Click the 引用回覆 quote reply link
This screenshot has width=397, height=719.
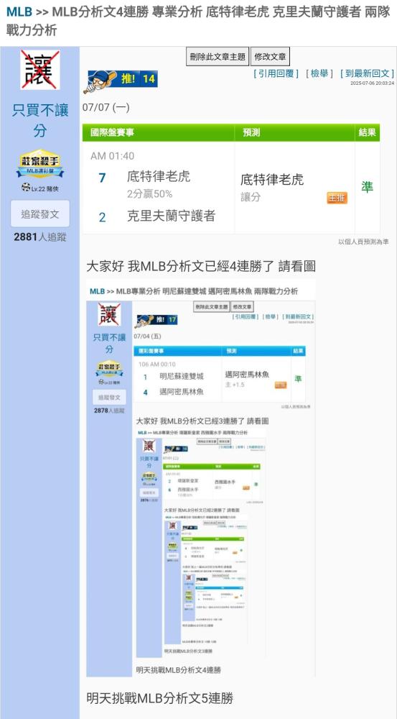coord(276,73)
